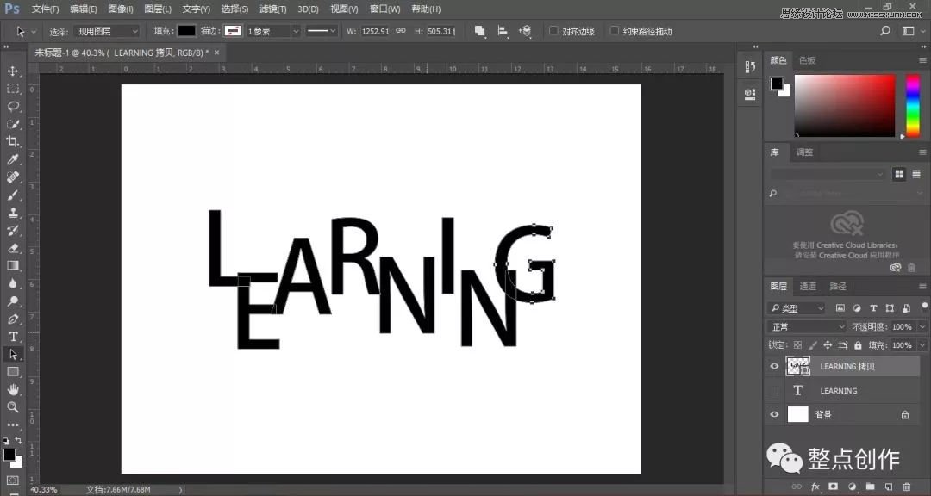Open the 现用图层 select dropdown
The width and height of the screenshot is (931, 496).
108,32
